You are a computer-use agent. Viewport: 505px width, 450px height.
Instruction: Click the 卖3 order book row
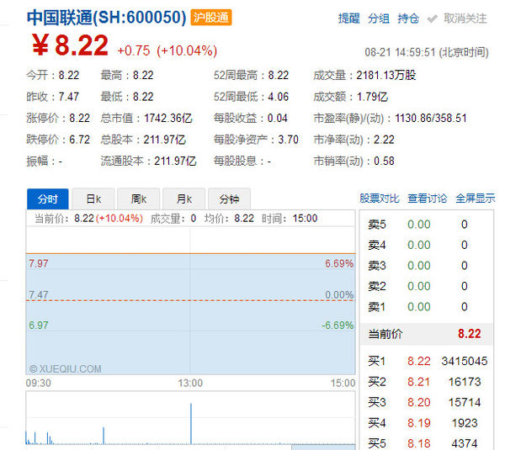[427, 266]
